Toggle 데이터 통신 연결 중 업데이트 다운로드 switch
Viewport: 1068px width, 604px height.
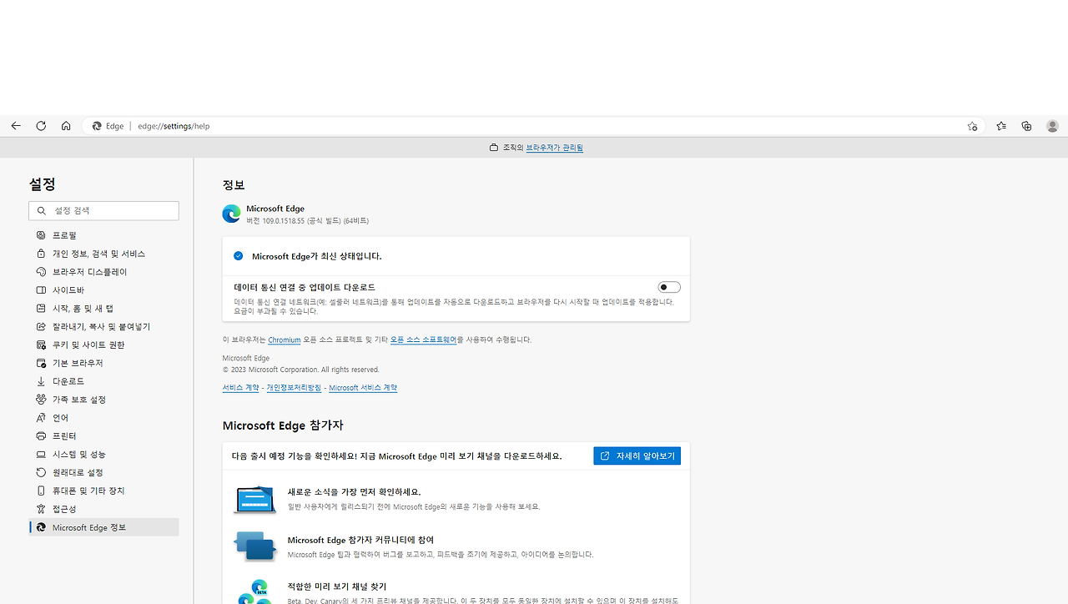[x=669, y=287]
